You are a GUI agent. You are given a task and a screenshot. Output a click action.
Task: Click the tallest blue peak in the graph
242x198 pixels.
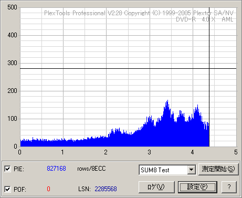(x=167, y=105)
